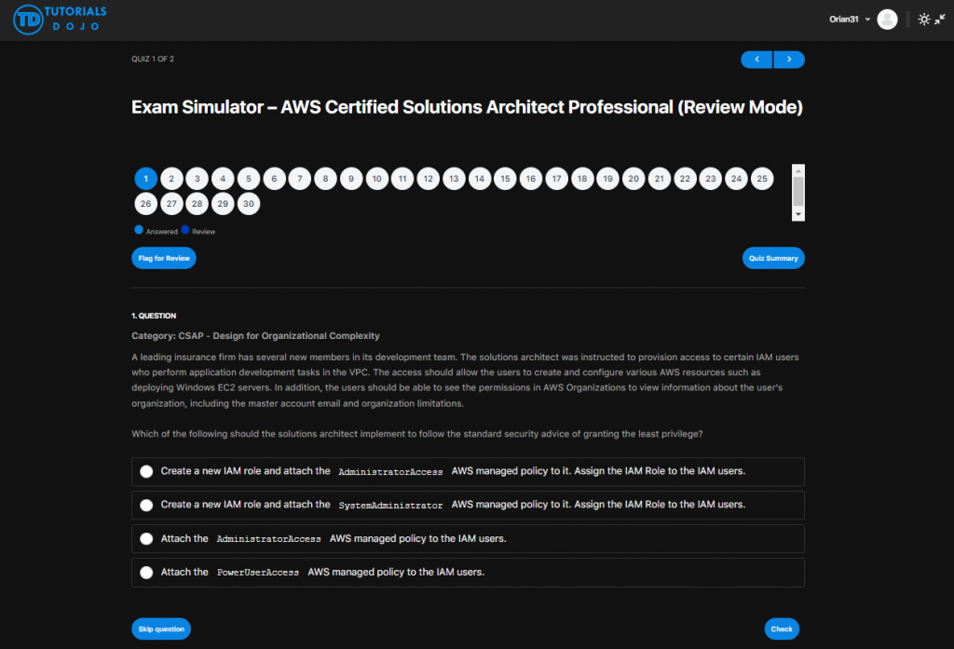Choose the PowerUserAccess managed policy answer

146,572
